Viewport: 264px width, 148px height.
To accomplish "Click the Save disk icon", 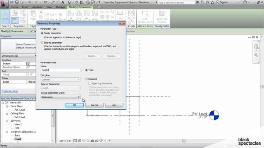I will 17,2.
